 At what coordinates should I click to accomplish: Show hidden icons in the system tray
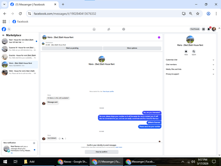click(183, 162)
